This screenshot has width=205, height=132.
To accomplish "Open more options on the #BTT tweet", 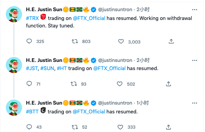I will pos(194,103).
